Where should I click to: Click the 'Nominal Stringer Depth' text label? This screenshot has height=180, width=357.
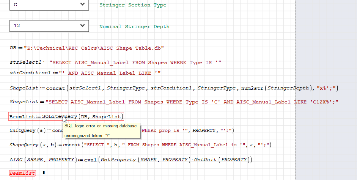click(134, 27)
